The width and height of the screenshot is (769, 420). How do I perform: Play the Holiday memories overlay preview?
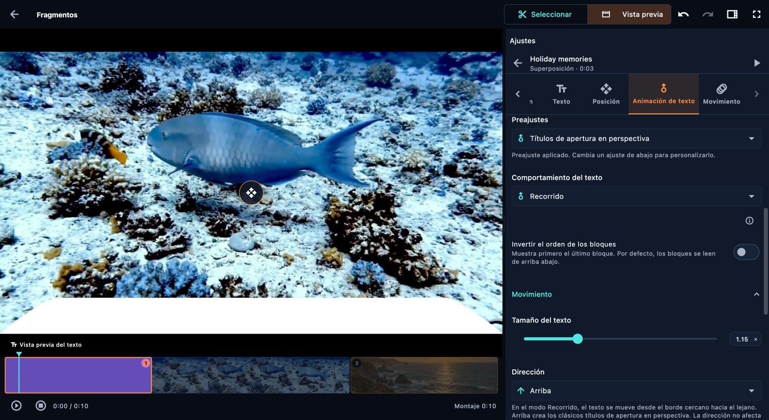[757, 63]
